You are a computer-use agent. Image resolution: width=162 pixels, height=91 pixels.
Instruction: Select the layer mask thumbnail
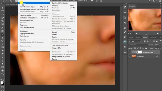point(140,52)
